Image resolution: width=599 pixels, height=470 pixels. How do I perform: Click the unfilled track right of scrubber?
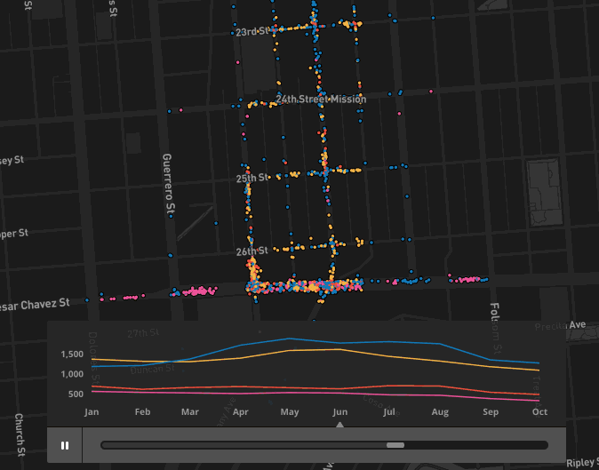(476, 445)
